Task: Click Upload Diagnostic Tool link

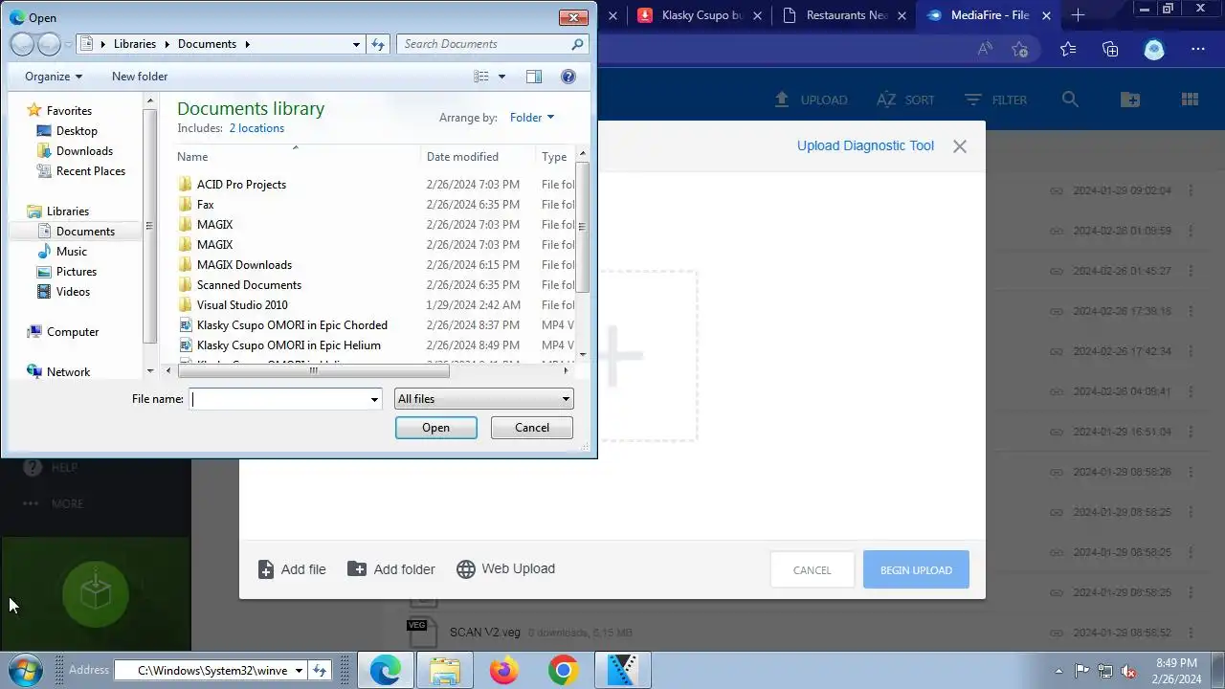Action: pyautogui.click(x=865, y=145)
